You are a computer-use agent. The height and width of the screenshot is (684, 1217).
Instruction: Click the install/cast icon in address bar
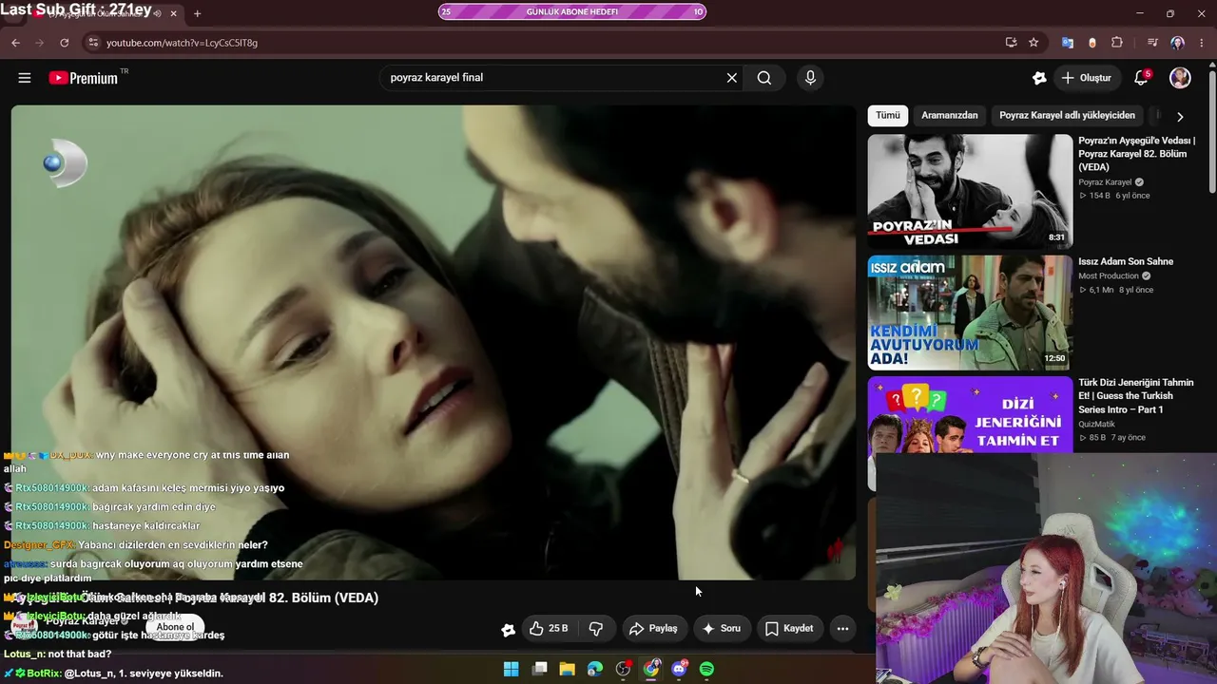click(x=1011, y=43)
